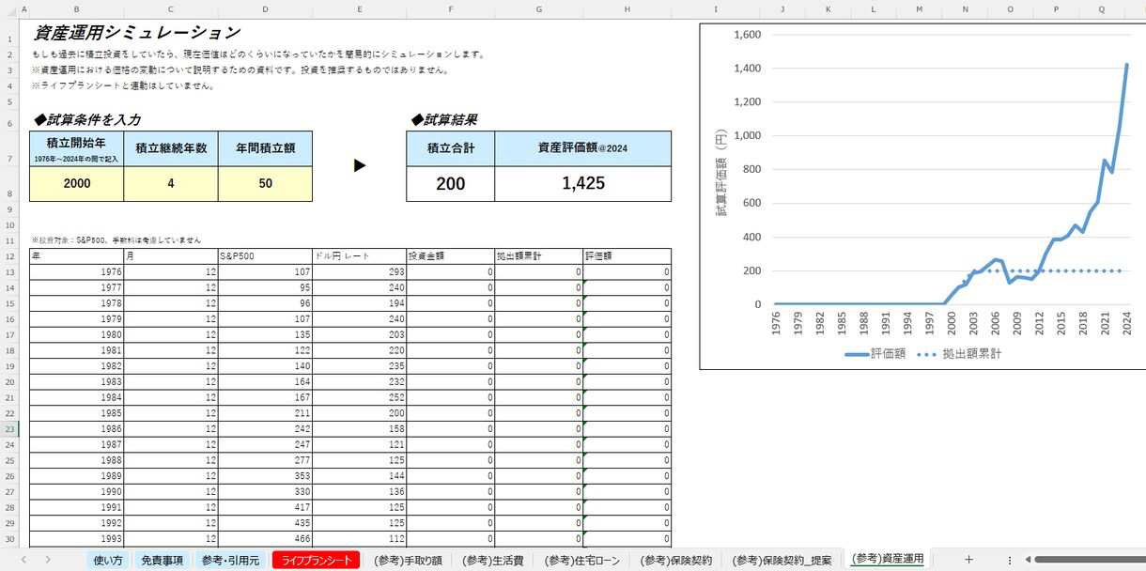
Task: Select the 資産評価額@2024 header cell
Action: point(582,148)
